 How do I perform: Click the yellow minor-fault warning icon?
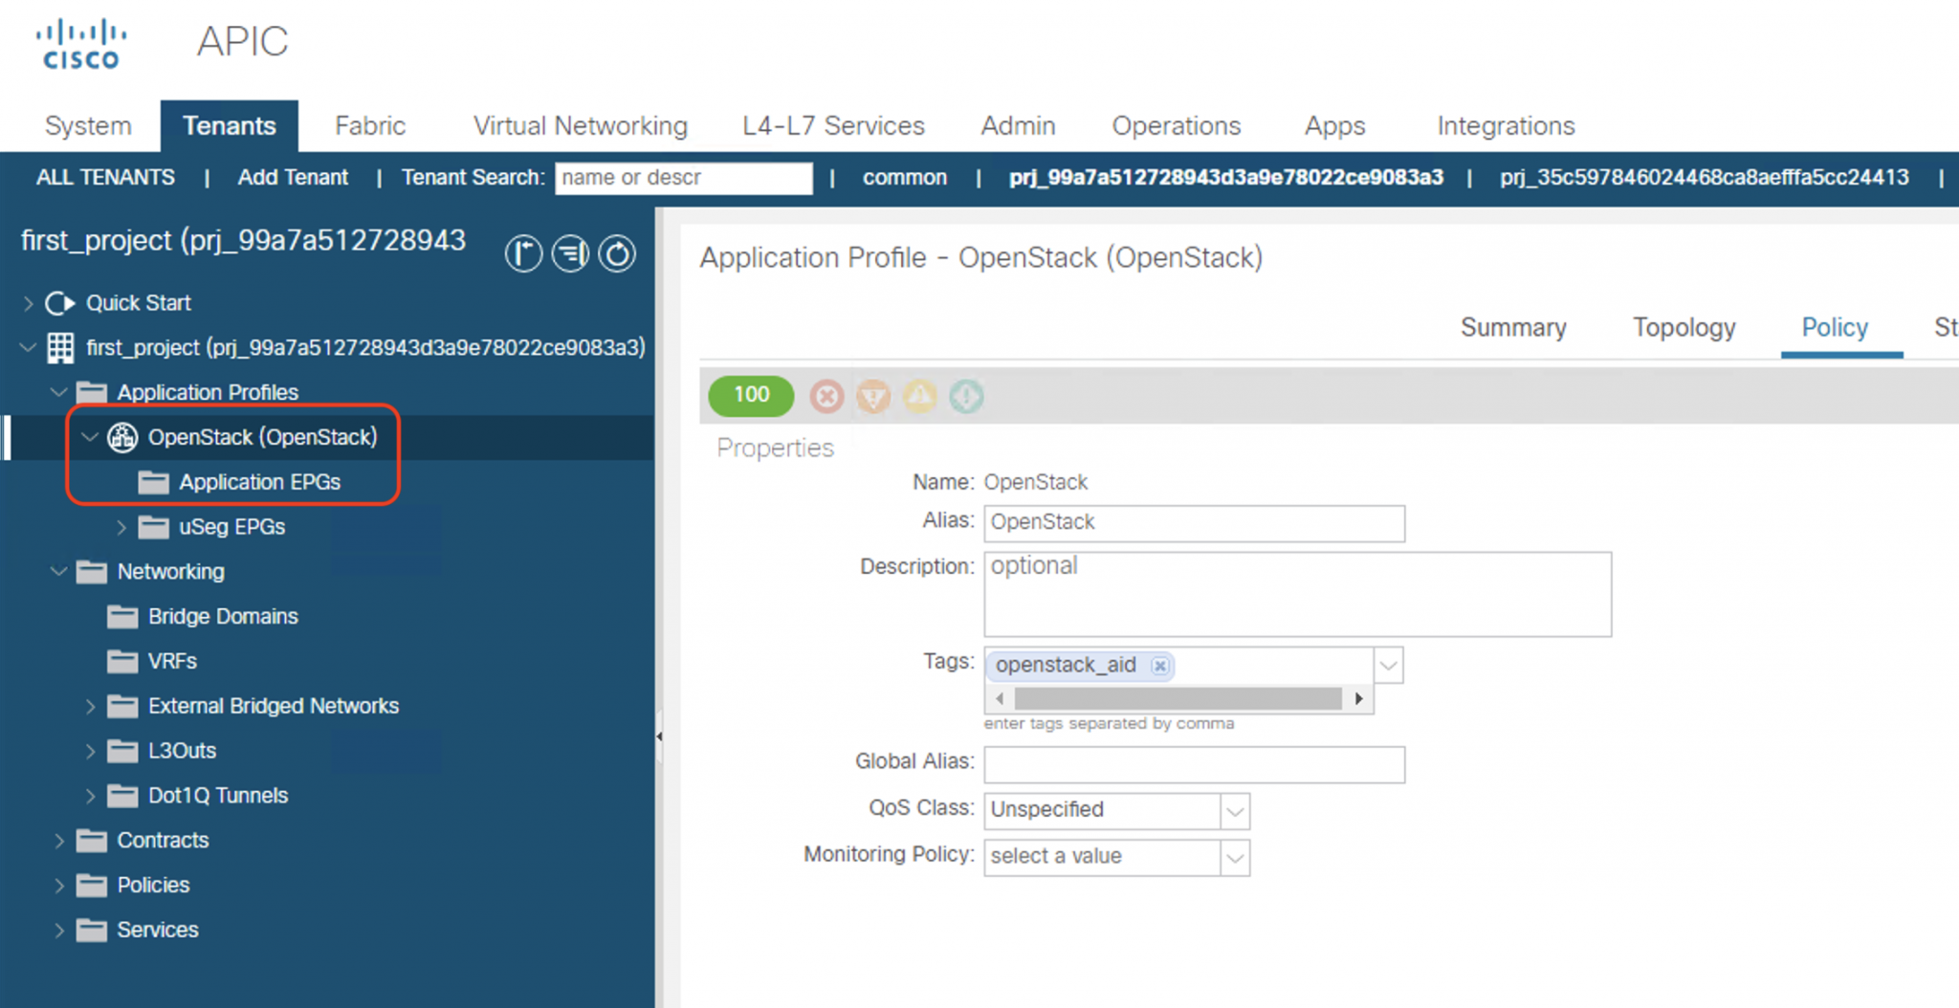click(x=919, y=396)
